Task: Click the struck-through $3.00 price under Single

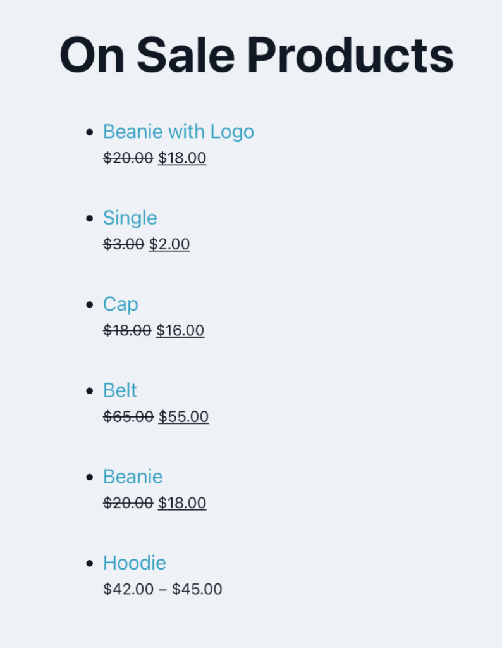Action: click(x=123, y=244)
